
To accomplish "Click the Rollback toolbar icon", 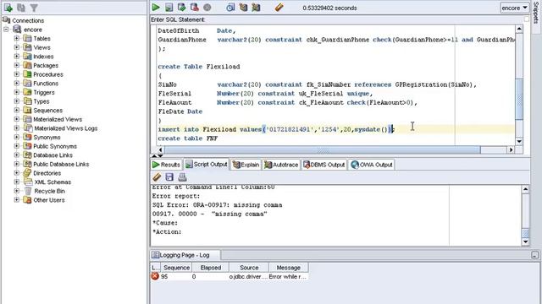I will pyautogui.click(x=194, y=8).
